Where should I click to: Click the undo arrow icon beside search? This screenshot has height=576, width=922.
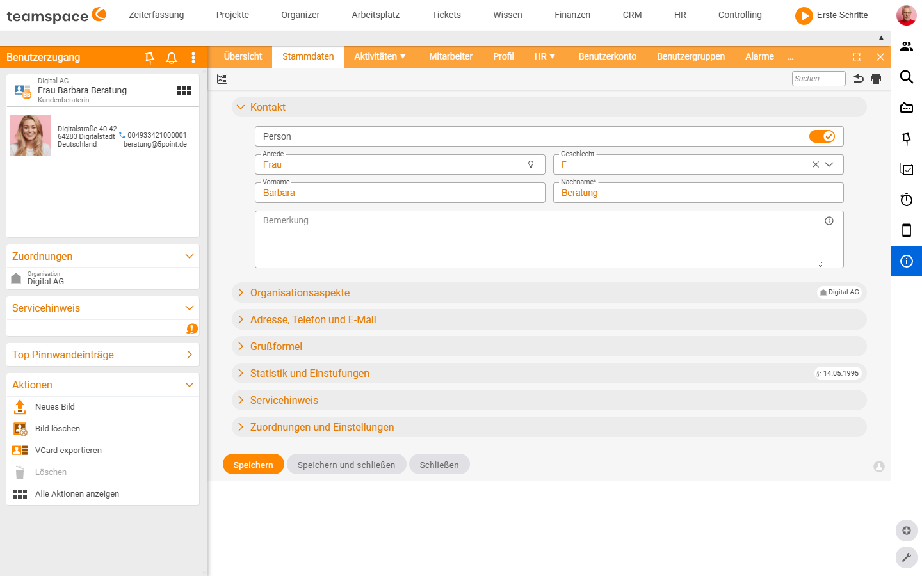pyautogui.click(x=859, y=79)
